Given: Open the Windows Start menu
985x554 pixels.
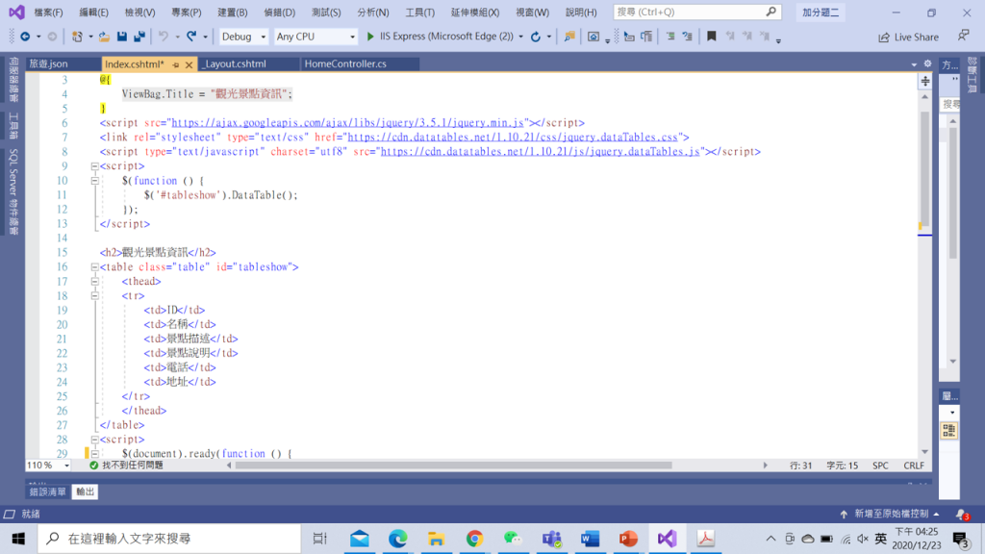Looking at the screenshot, I should (x=18, y=539).
